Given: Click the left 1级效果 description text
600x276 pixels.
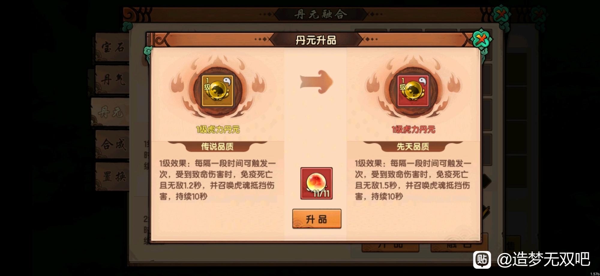Looking at the screenshot, I should coord(217,180).
